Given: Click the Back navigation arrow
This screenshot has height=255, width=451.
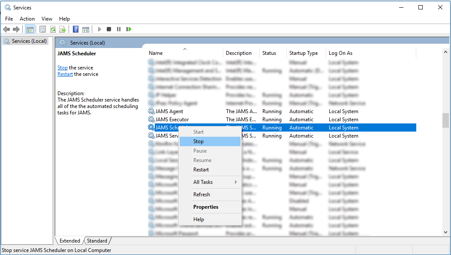Looking at the screenshot, I should point(6,29).
